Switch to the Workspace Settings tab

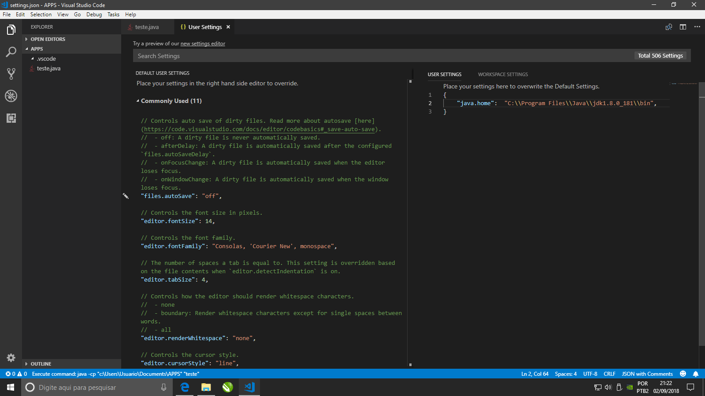click(503, 74)
